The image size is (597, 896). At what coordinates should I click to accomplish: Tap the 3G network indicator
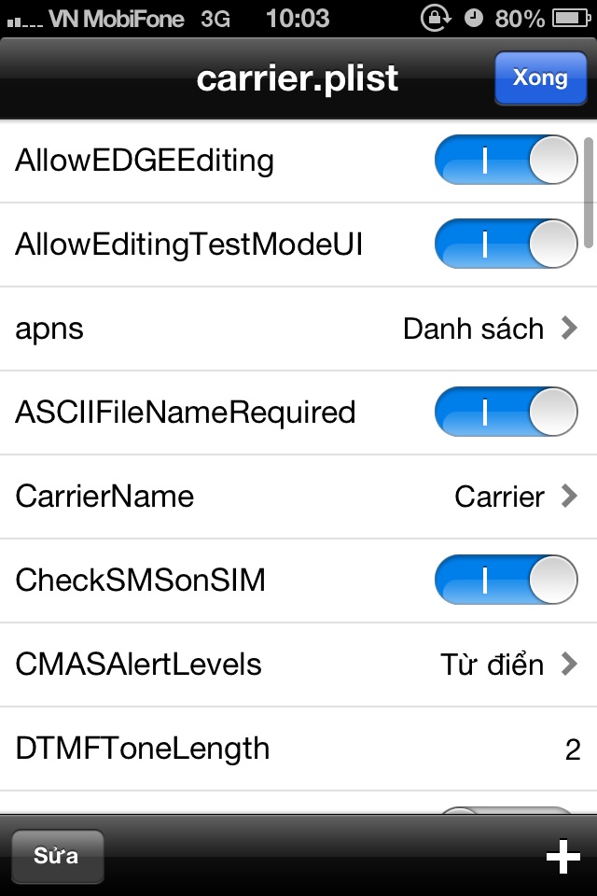click(215, 19)
